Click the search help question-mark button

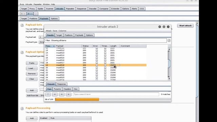[48, 94]
